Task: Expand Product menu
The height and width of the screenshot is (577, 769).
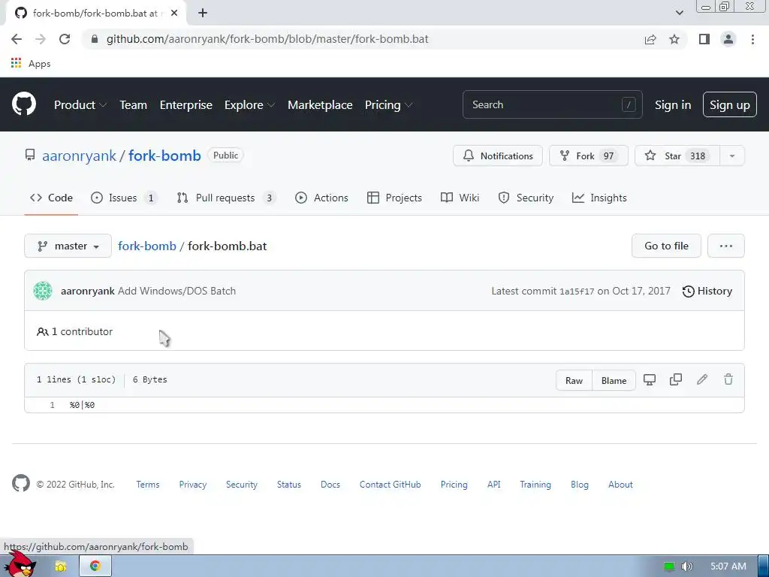Action: pos(80,104)
